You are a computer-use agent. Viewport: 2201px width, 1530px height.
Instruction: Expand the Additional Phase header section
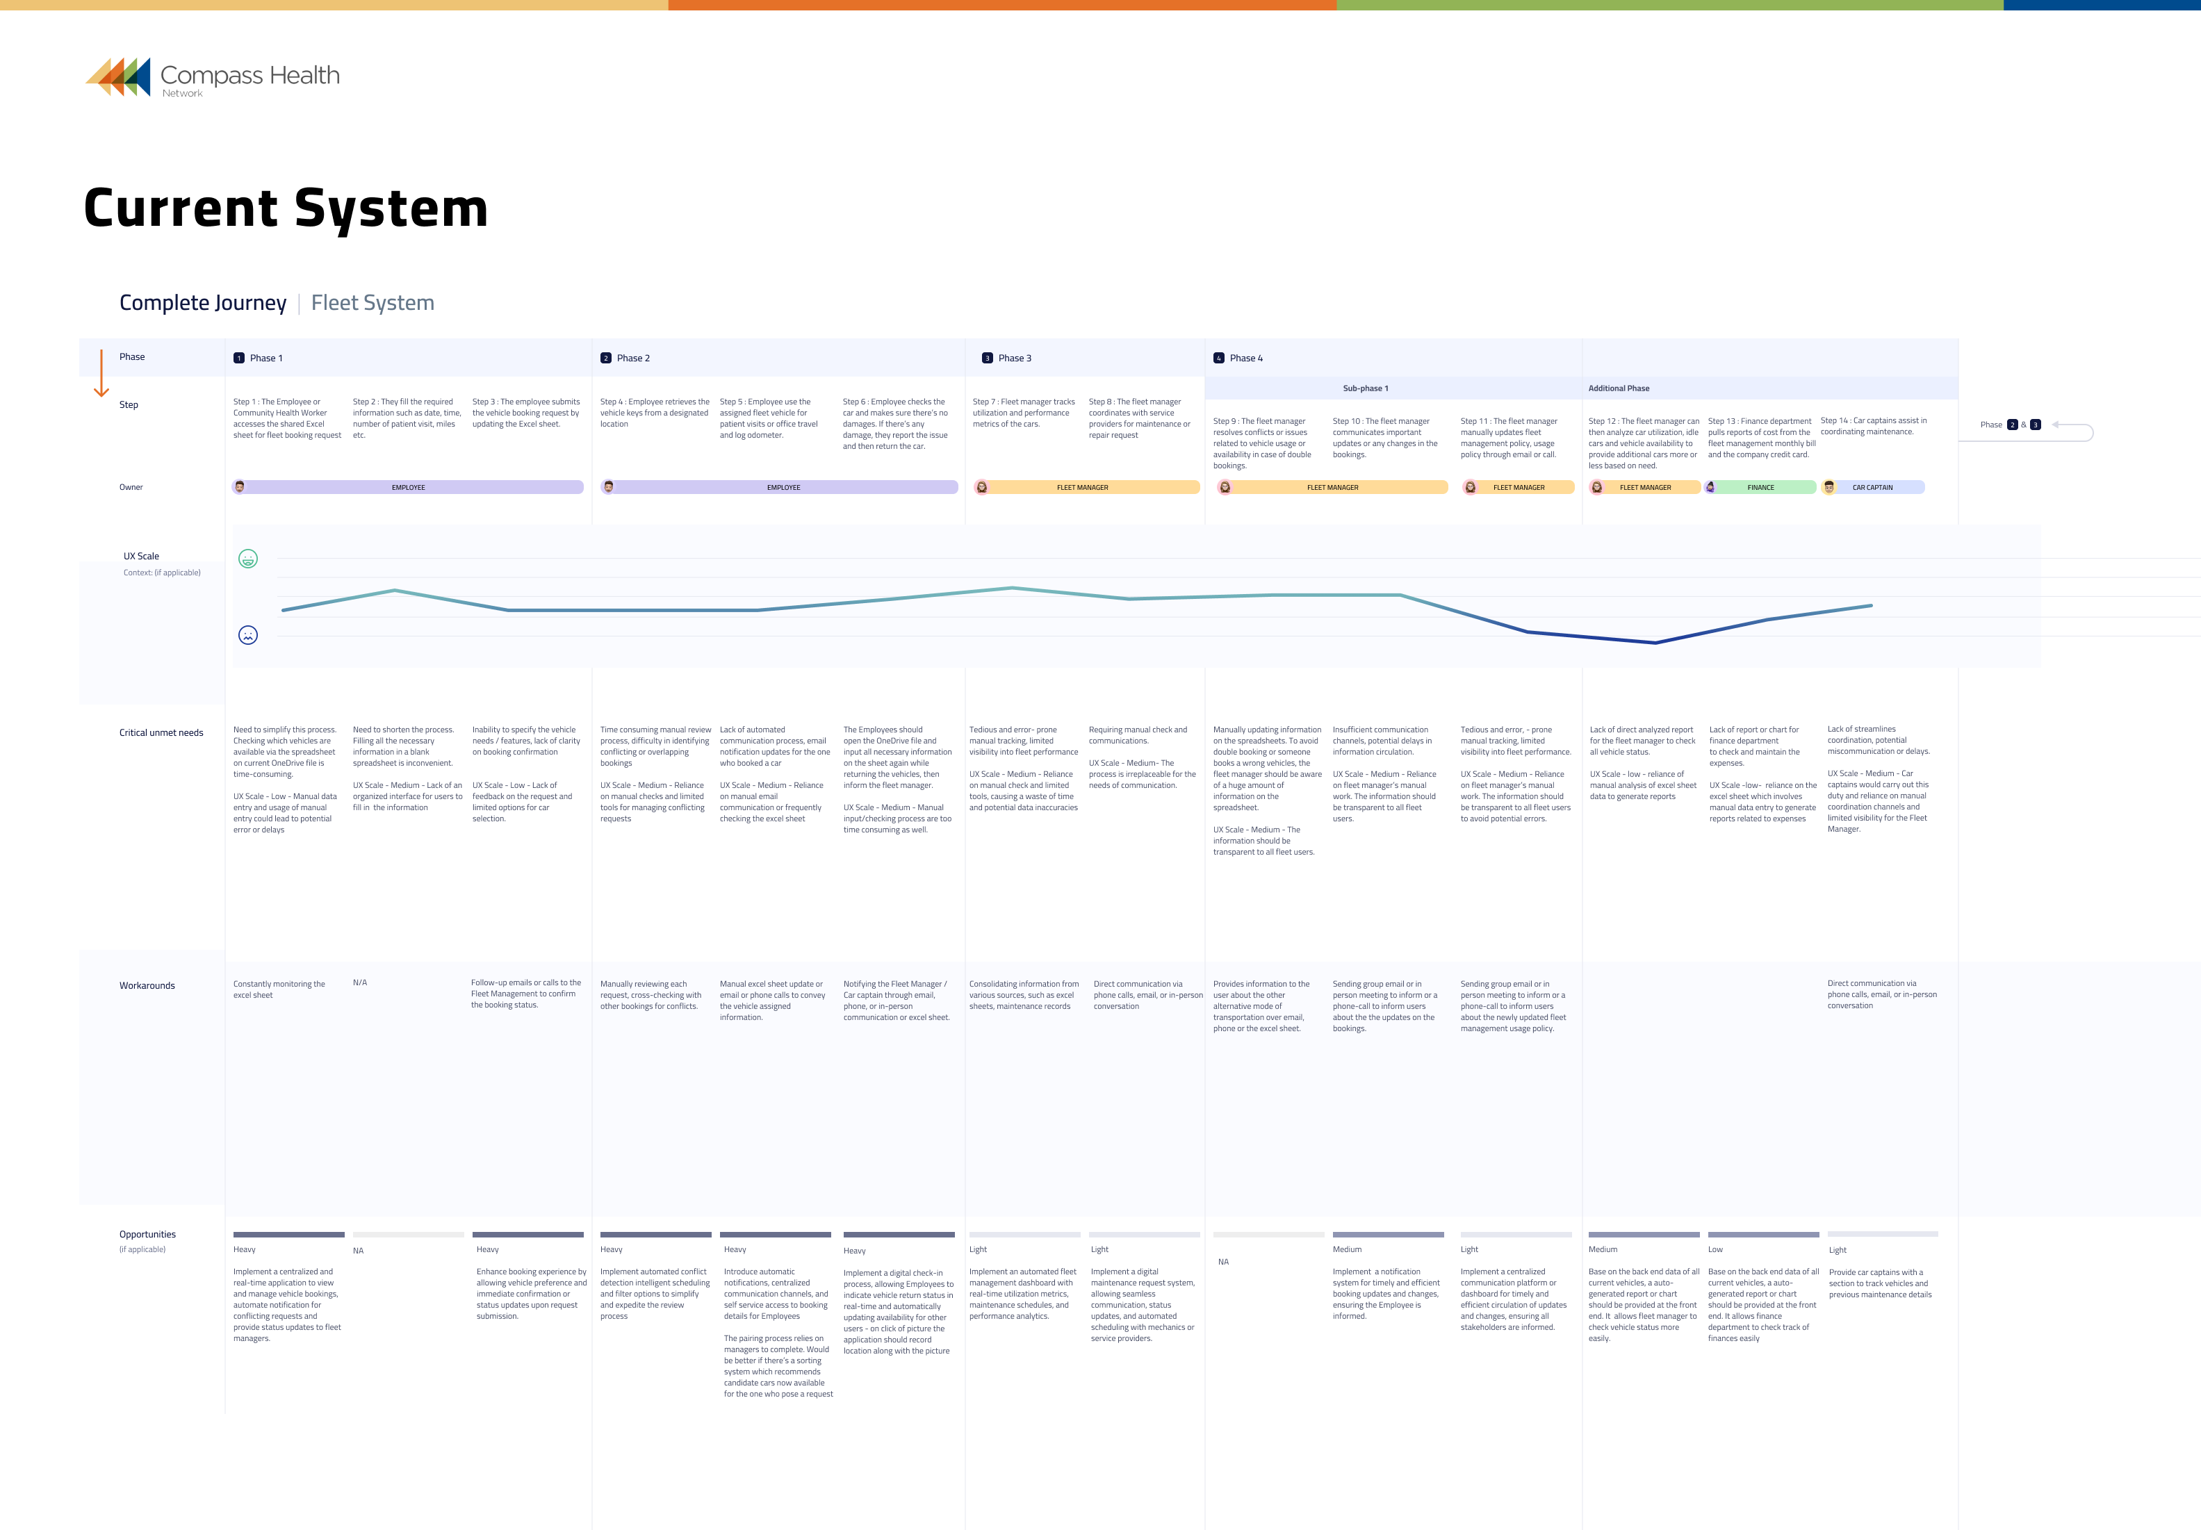[x=1619, y=388]
